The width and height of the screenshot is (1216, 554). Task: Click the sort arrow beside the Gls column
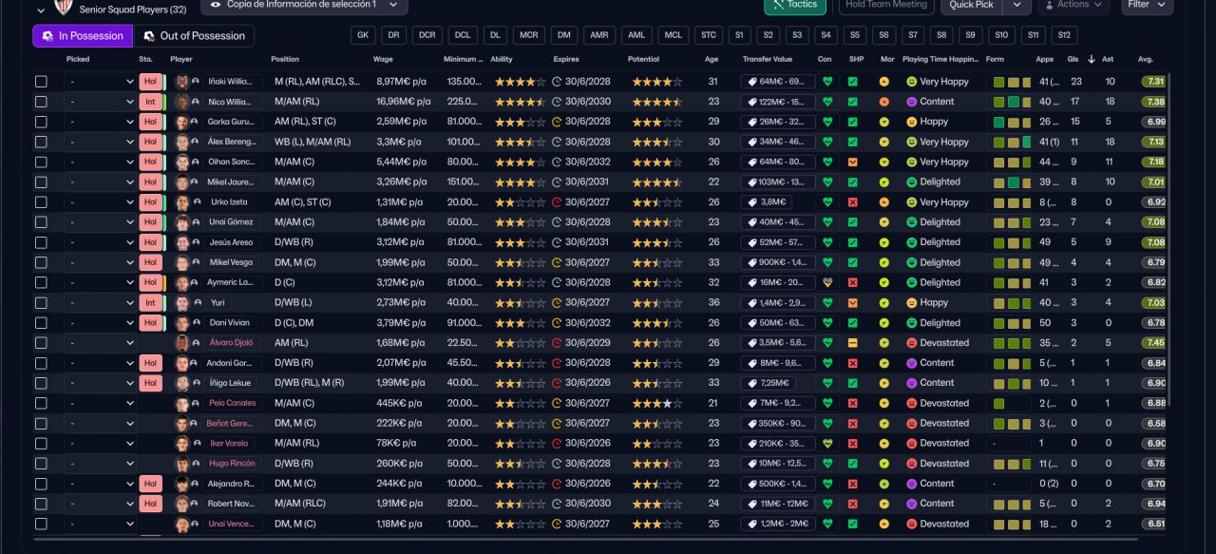point(1091,59)
